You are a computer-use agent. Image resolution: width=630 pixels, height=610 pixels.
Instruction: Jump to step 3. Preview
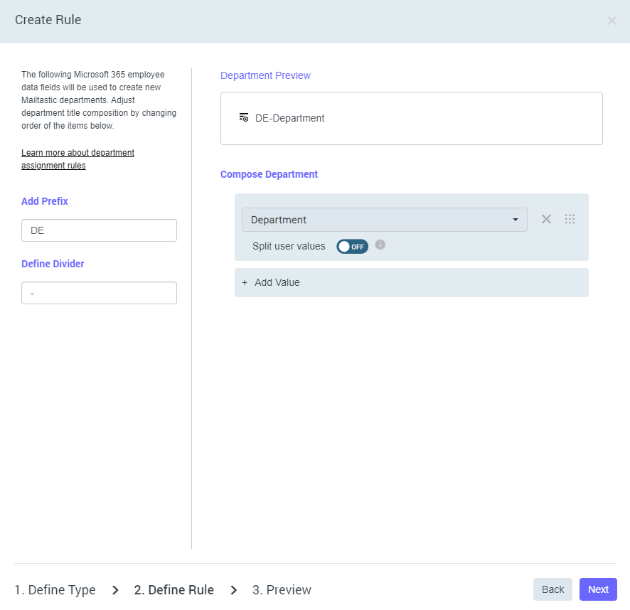(282, 590)
